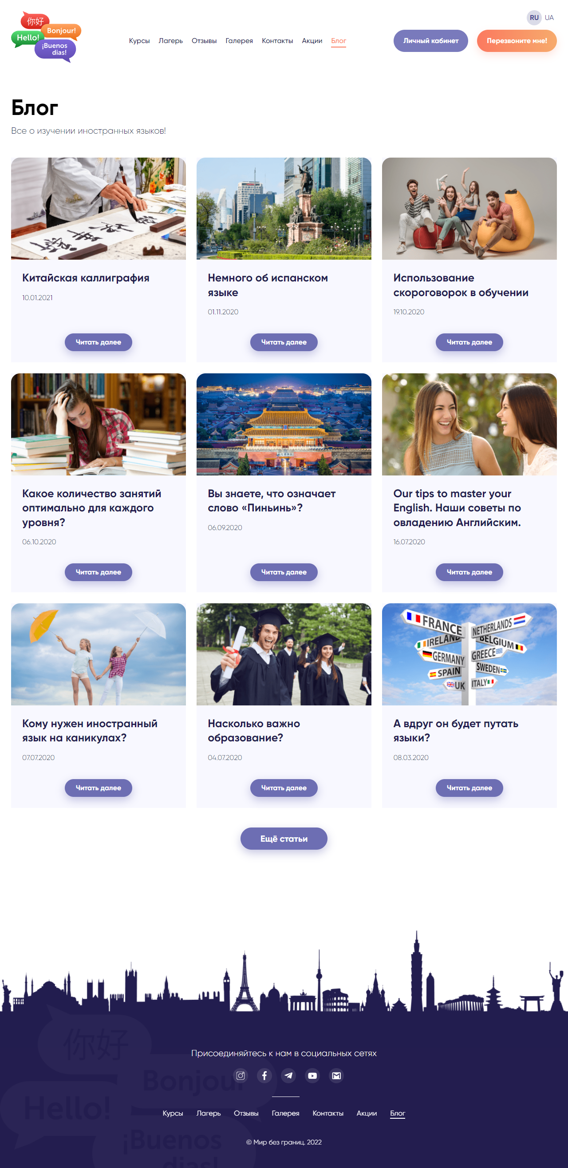
Task: Open the Chinese calligraphy article thumbnail
Action: tap(99, 209)
